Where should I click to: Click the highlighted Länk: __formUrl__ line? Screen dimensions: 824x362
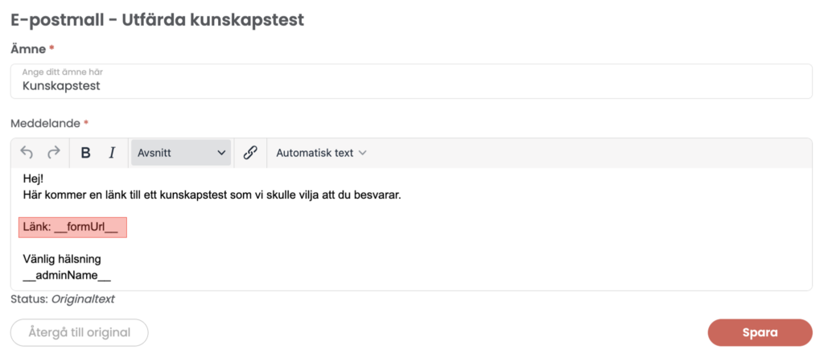72,228
